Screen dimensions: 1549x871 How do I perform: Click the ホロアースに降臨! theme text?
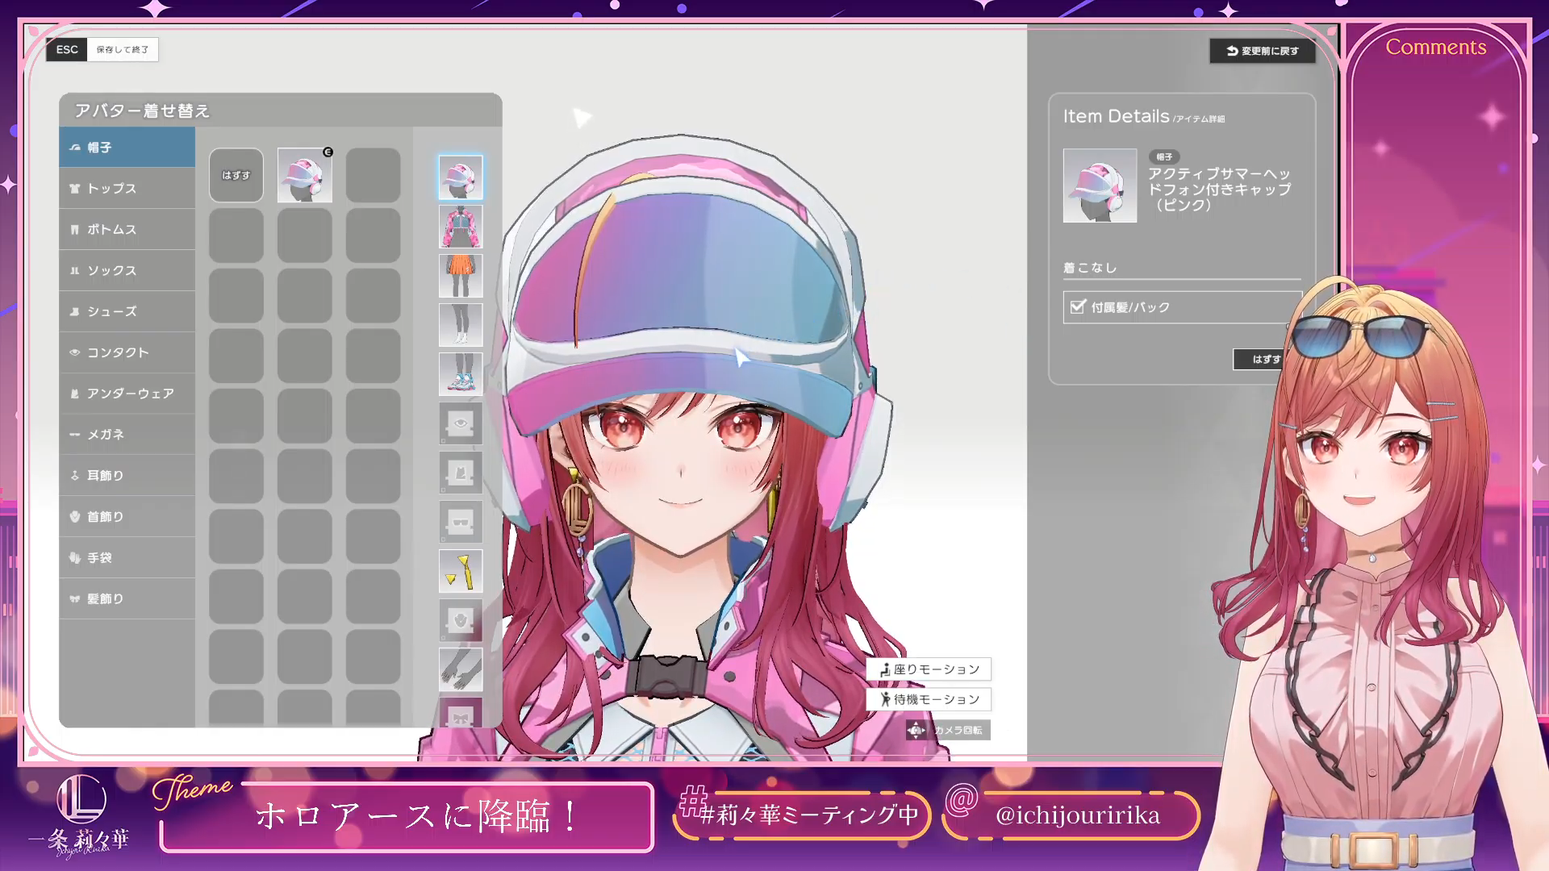pos(417,816)
